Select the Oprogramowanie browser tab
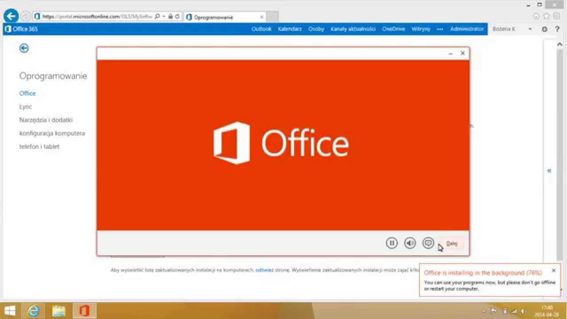The height and width of the screenshot is (319, 567). [225, 17]
